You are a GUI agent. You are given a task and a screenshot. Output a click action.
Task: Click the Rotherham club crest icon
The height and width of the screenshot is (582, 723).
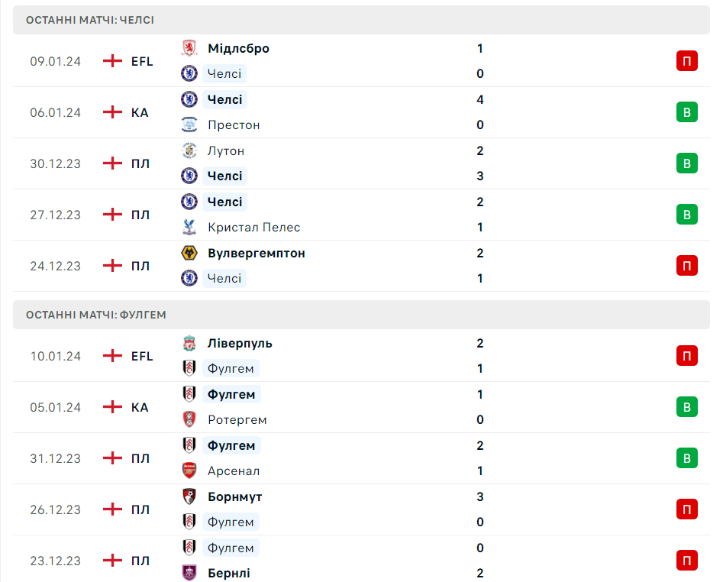(189, 419)
